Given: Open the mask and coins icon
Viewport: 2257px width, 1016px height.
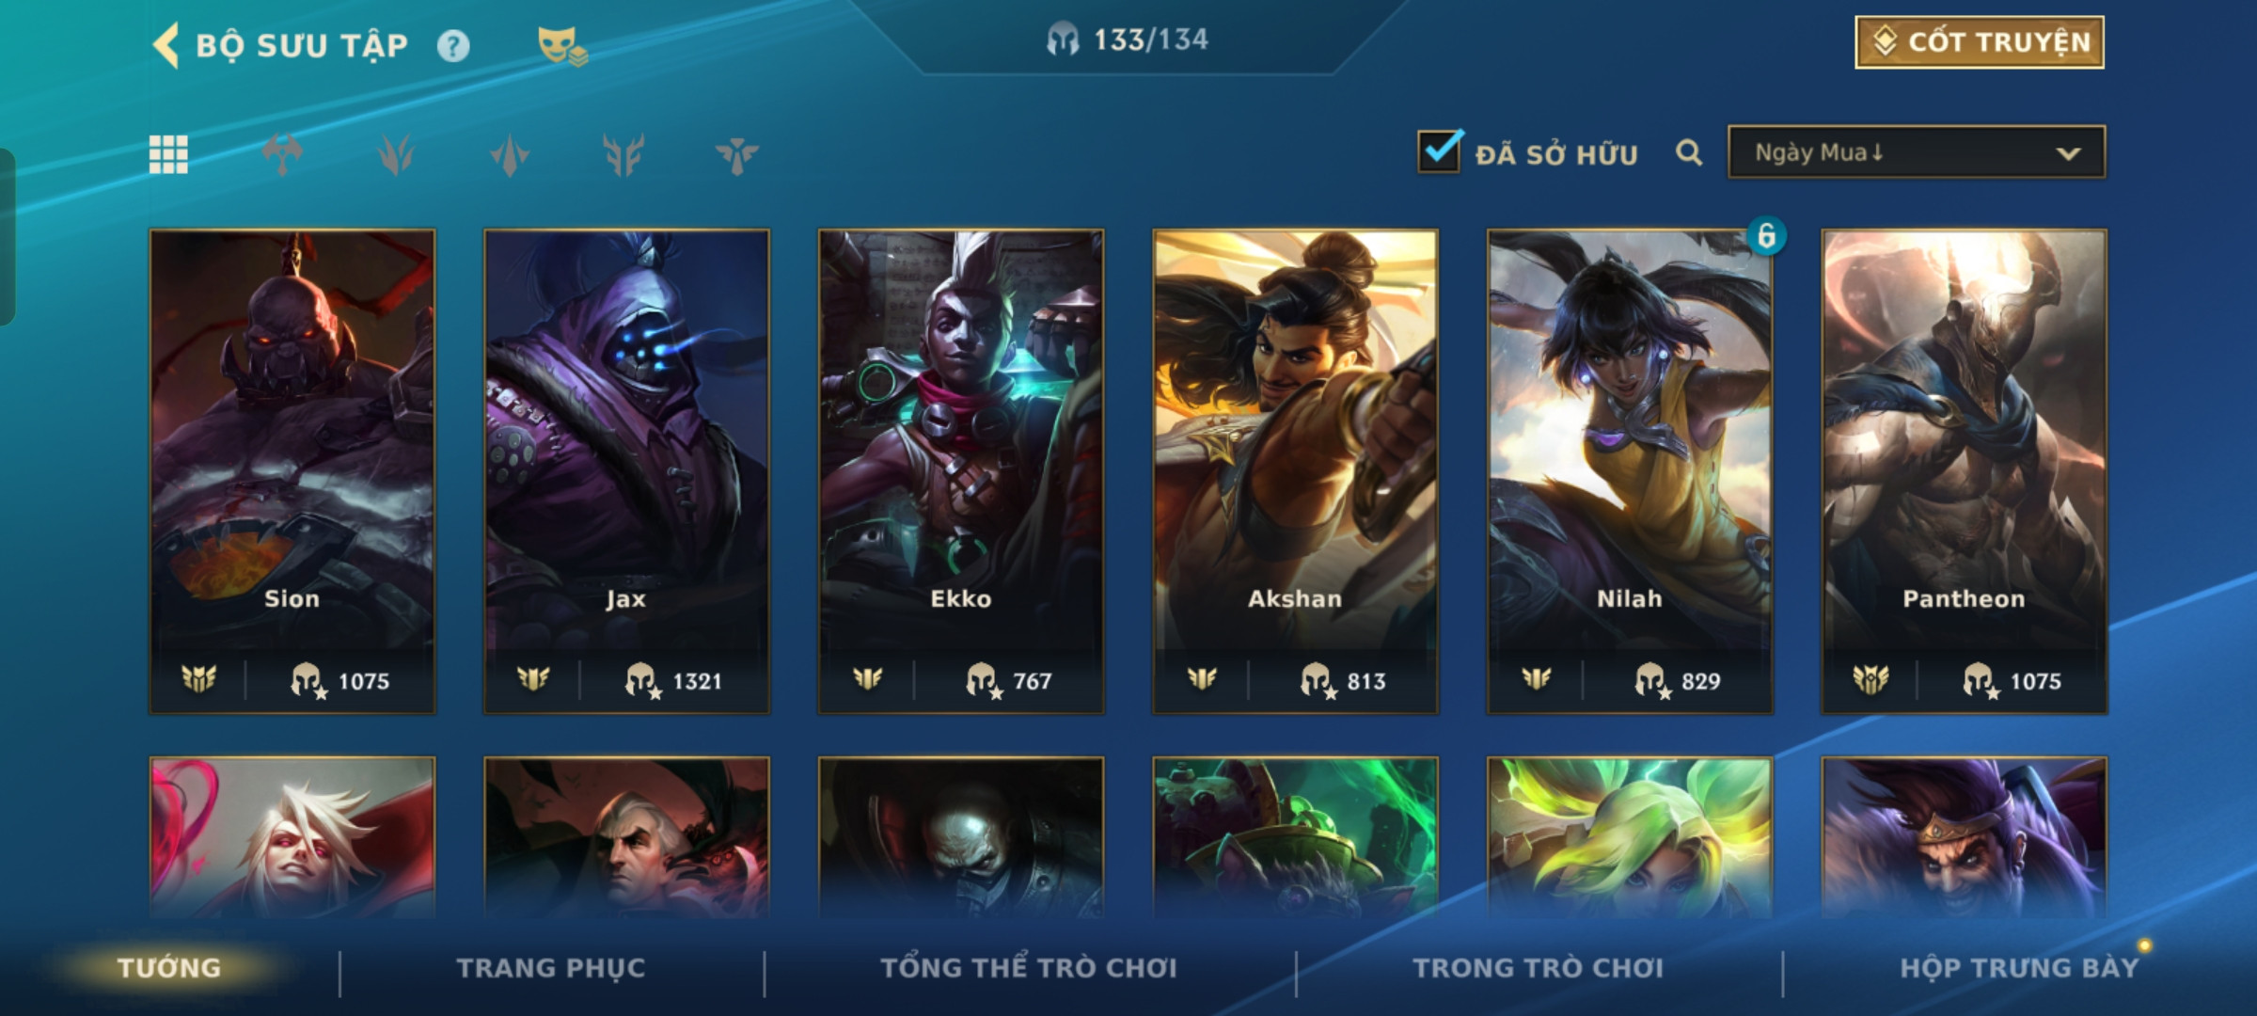Looking at the screenshot, I should [562, 45].
